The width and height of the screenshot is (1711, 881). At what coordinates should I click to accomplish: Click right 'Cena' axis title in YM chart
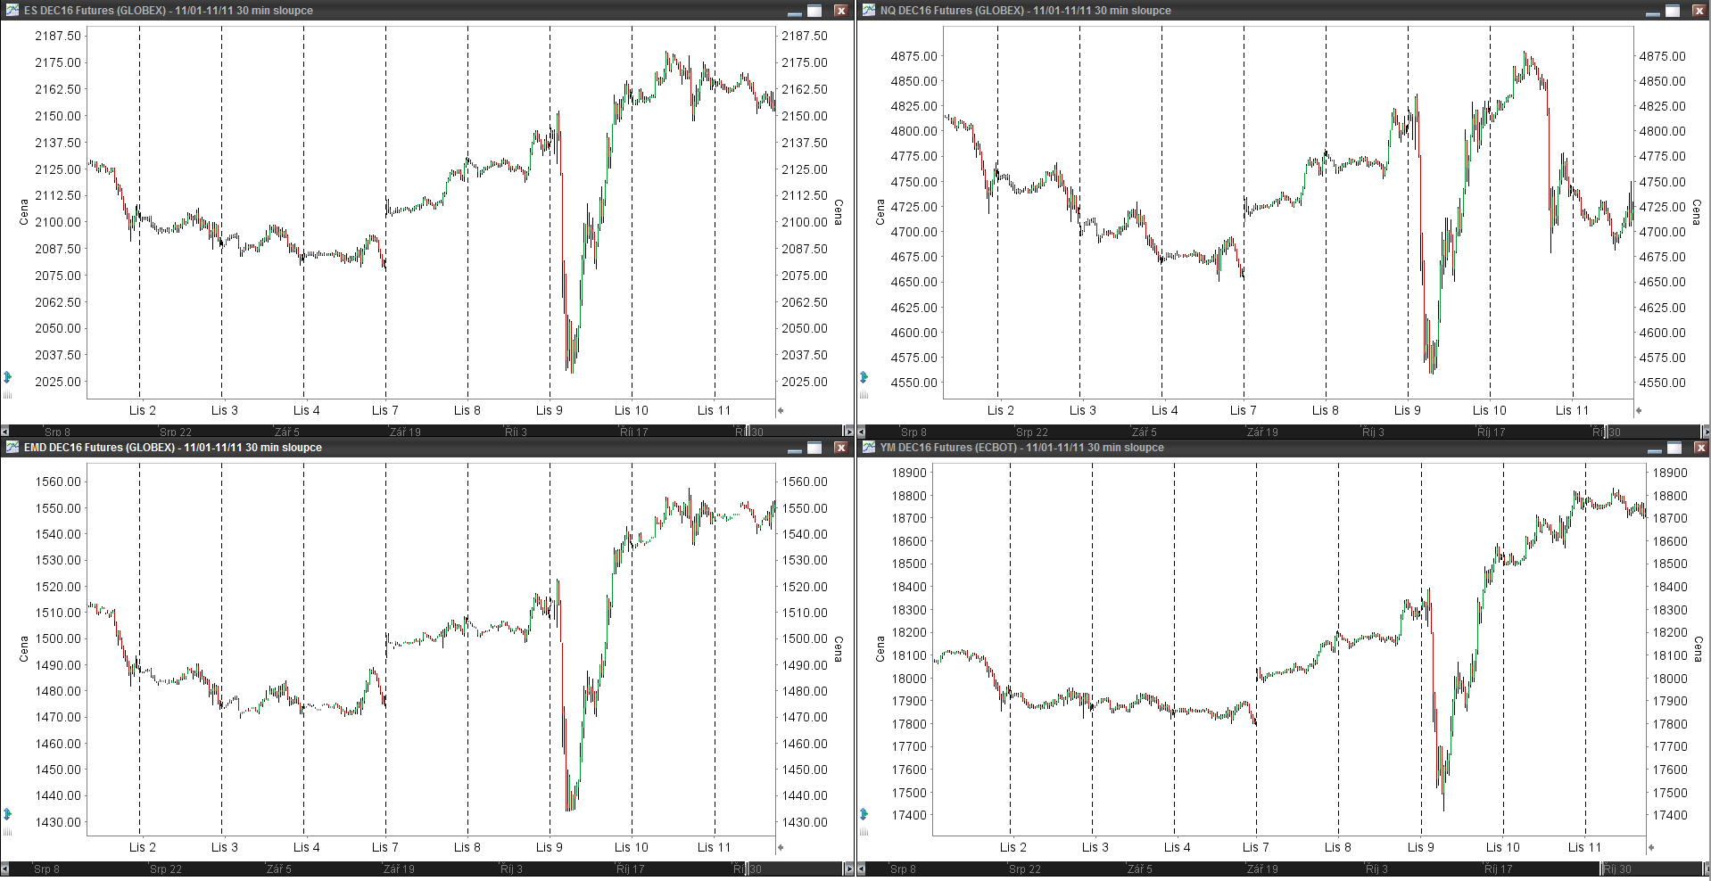pyautogui.click(x=1698, y=648)
